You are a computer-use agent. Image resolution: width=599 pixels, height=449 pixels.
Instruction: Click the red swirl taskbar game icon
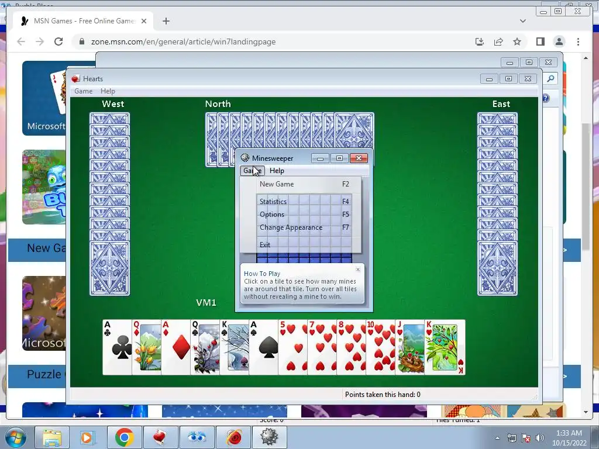pyautogui.click(x=233, y=437)
